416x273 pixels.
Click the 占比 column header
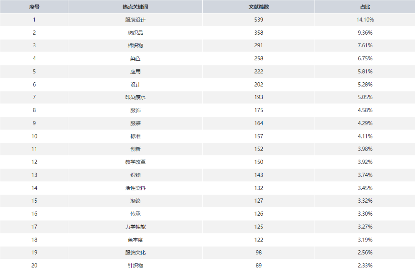(365, 7)
